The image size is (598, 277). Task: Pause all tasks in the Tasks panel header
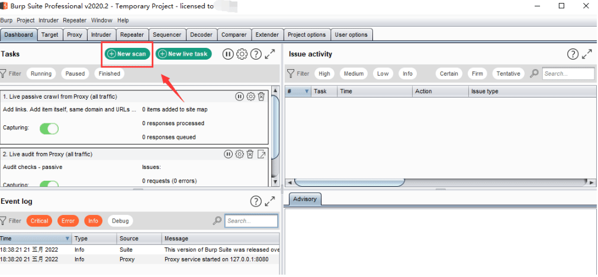pyautogui.click(x=228, y=54)
